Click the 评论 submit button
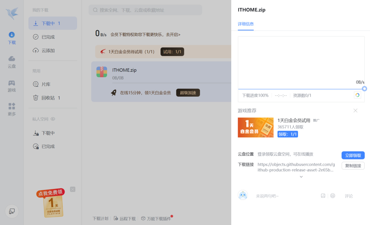The image size is (370, 225). click(x=349, y=196)
